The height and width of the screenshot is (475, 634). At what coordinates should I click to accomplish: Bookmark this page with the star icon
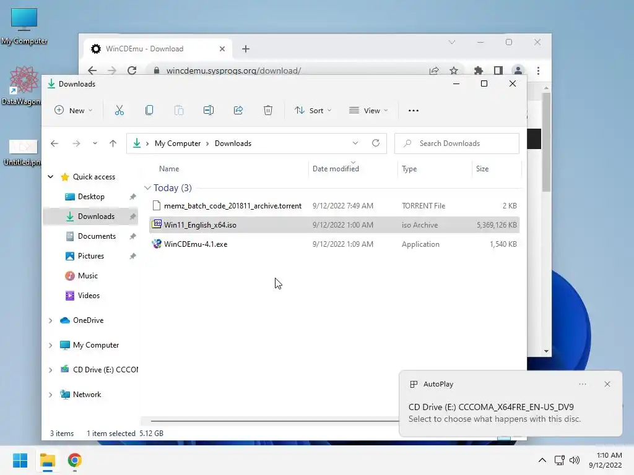(454, 71)
